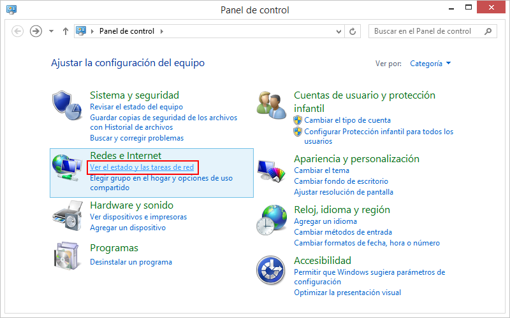Click the Buscar en el Panel de control field
This screenshot has width=510, height=318.
point(426,31)
